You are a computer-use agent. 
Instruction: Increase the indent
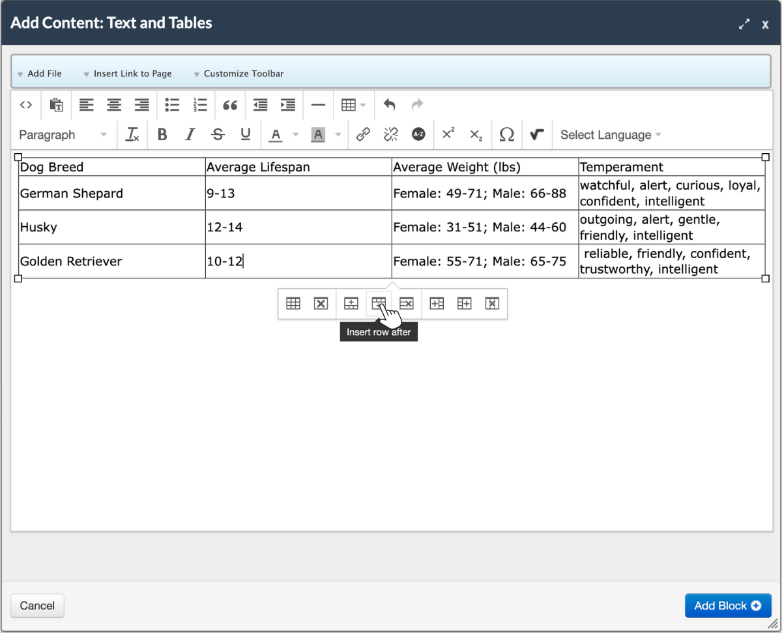tap(288, 105)
